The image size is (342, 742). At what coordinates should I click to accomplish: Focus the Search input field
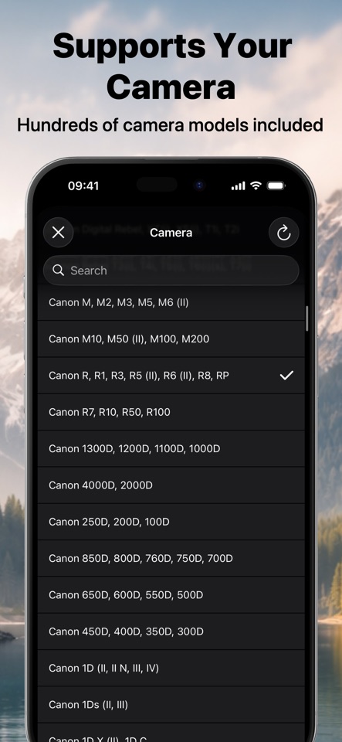pyautogui.click(x=171, y=271)
